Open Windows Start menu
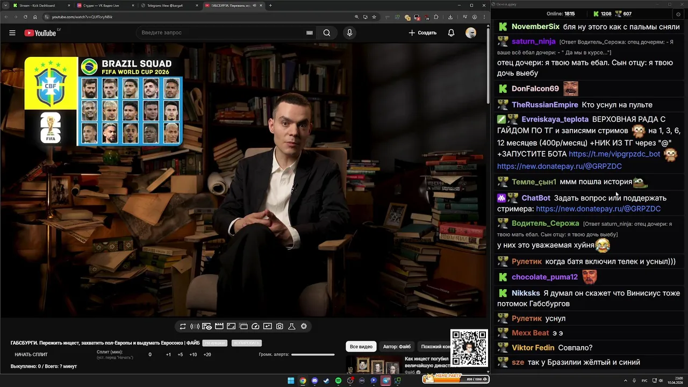The width and height of the screenshot is (688, 387). (291, 381)
